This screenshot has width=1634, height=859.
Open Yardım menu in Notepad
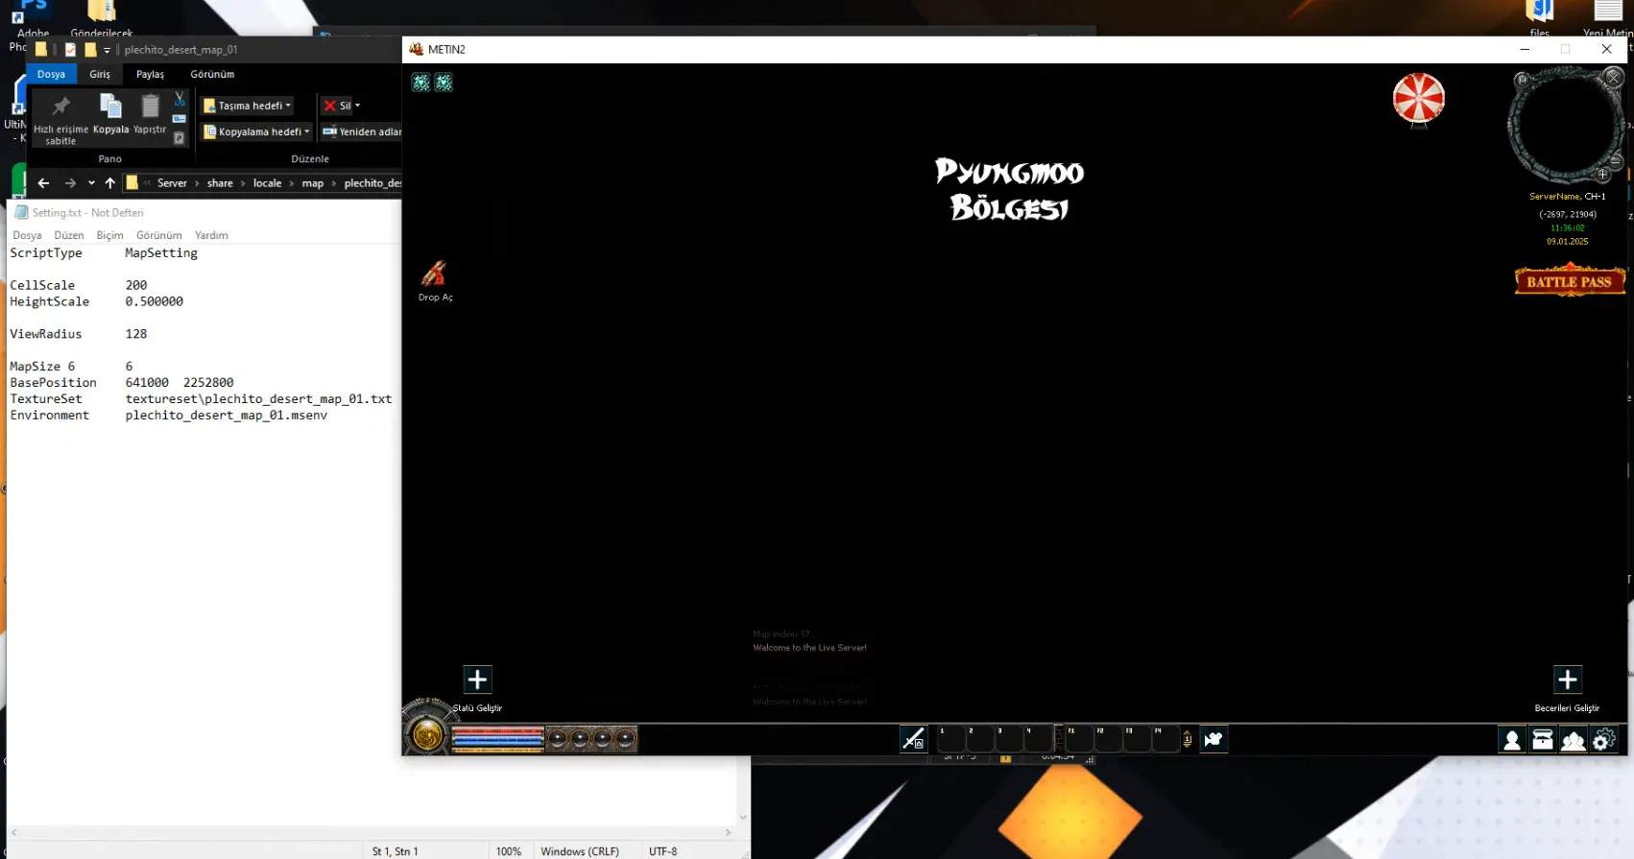tap(211, 235)
